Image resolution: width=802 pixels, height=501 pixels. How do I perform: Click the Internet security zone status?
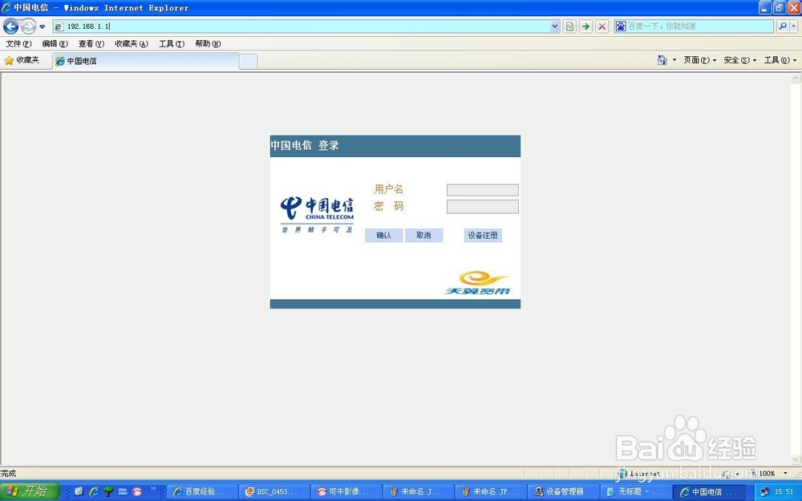click(x=639, y=474)
